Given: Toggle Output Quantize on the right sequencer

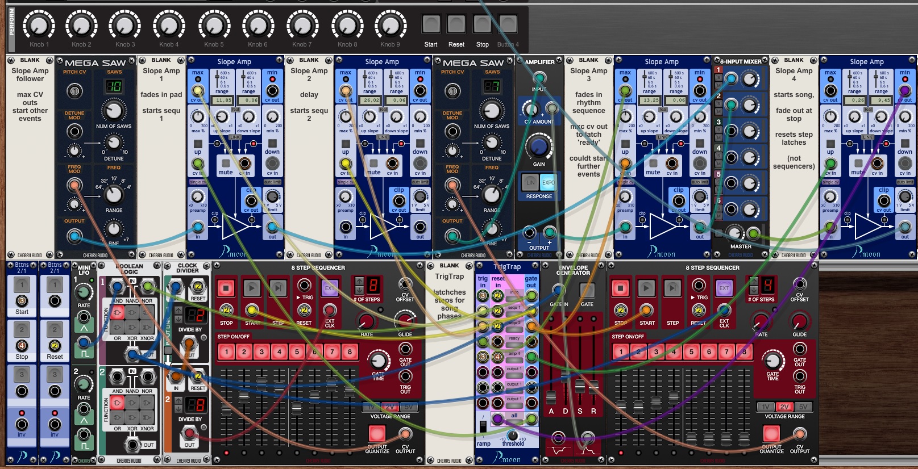Looking at the screenshot, I should [x=771, y=433].
